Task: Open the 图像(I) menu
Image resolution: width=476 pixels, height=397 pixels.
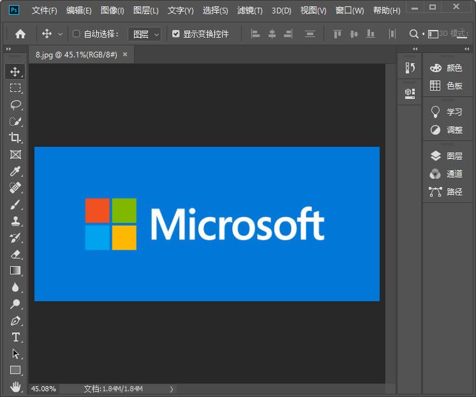Action: point(112,11)
